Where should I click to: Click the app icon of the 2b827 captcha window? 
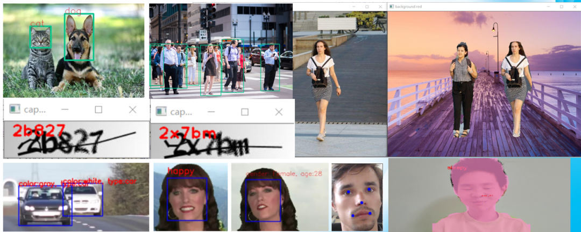point(15,110)
